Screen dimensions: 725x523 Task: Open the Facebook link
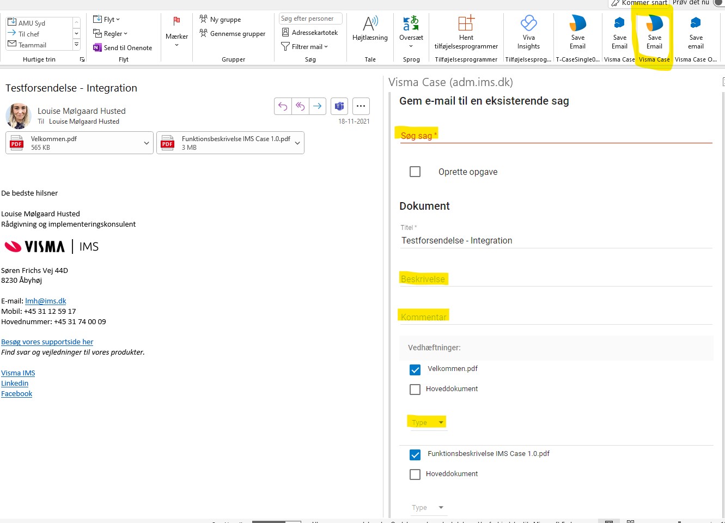(x=17, y=393)
